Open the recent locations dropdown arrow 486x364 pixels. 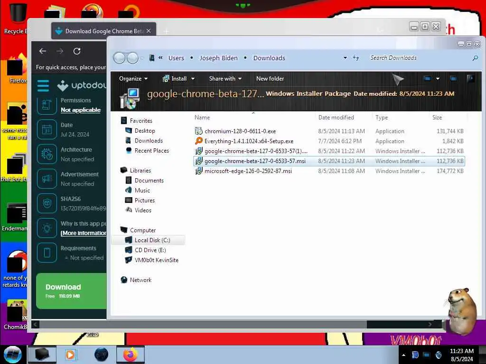(x=142, y=58)
